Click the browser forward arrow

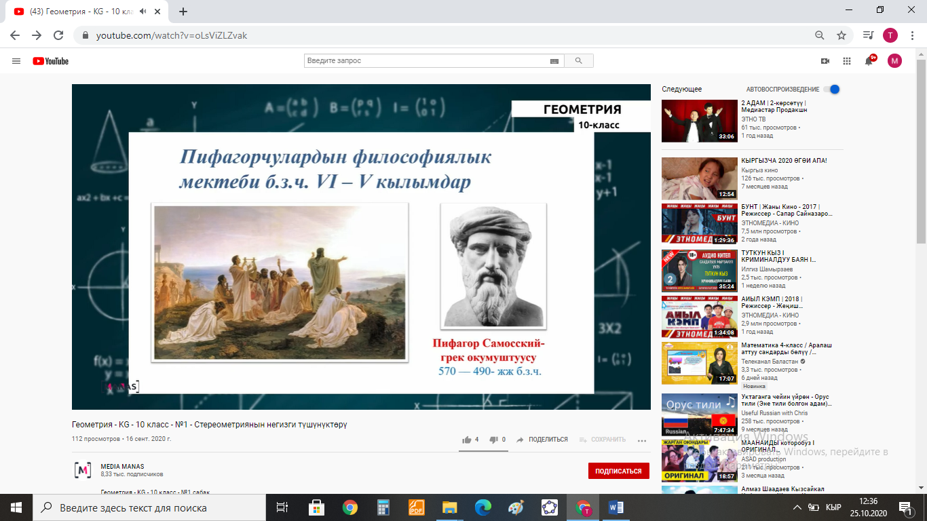click(37, 35)
